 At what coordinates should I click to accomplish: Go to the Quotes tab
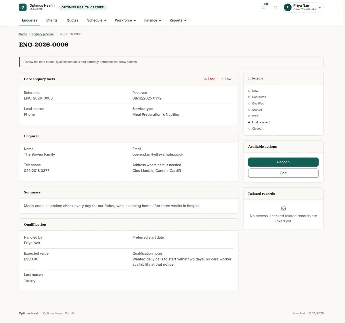point(72,20)
